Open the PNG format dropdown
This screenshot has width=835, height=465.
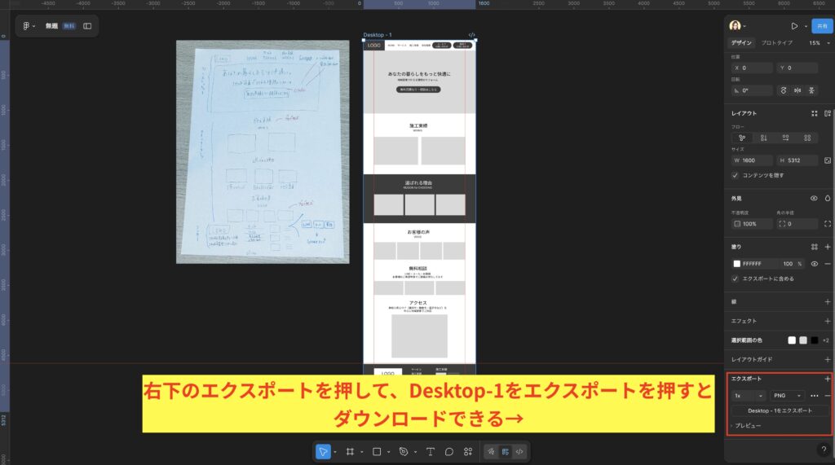(787, 395)
